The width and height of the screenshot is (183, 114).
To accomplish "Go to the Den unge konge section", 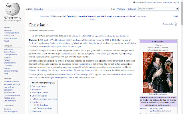I will (x=39, y=86).
